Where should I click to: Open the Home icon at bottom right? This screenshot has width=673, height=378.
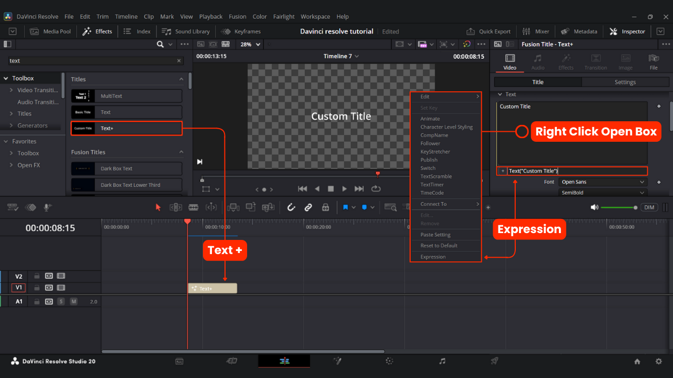point(637,361)
